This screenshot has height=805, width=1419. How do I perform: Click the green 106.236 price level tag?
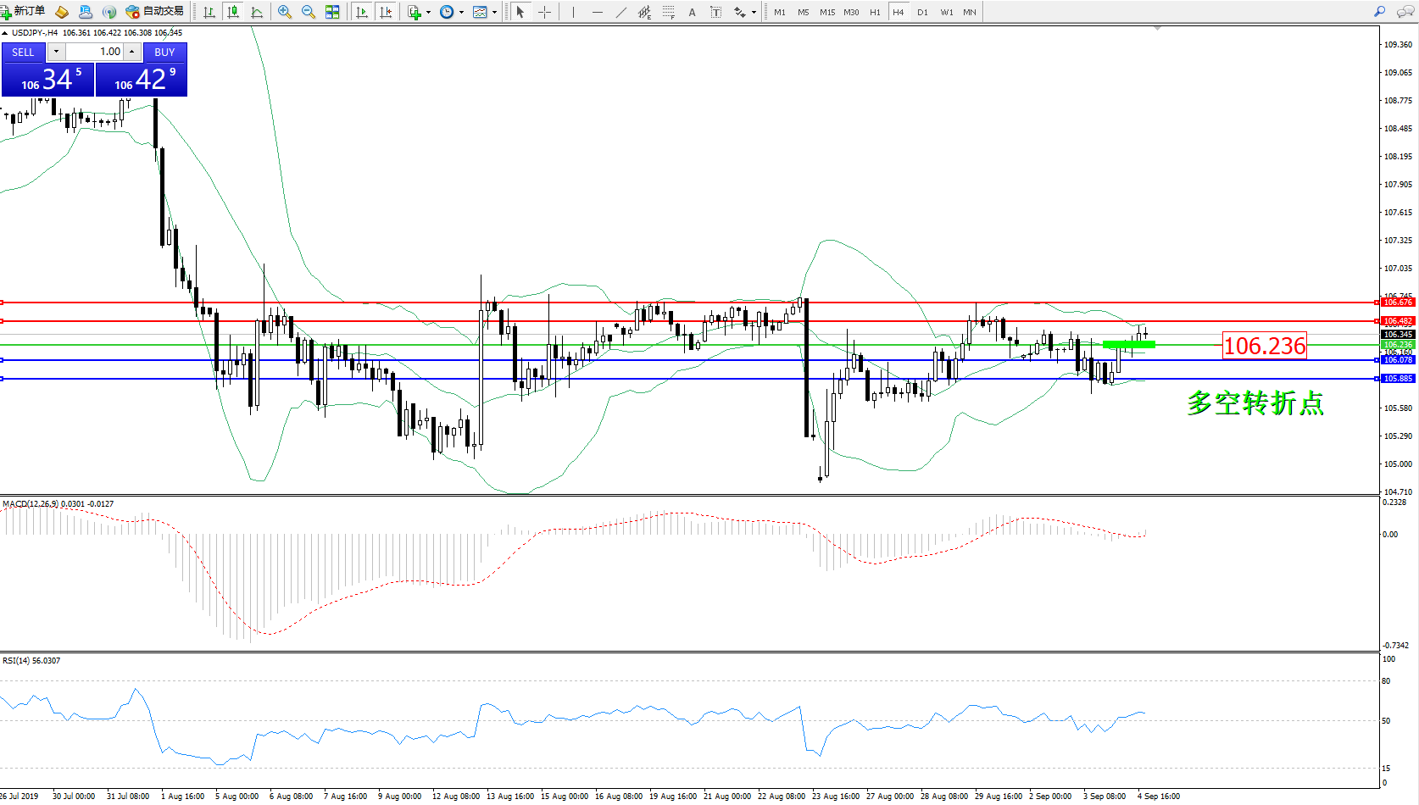click(x=1397, y=345)
